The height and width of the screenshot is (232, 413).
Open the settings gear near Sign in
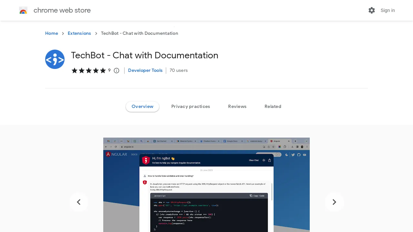tap(372, 10)
